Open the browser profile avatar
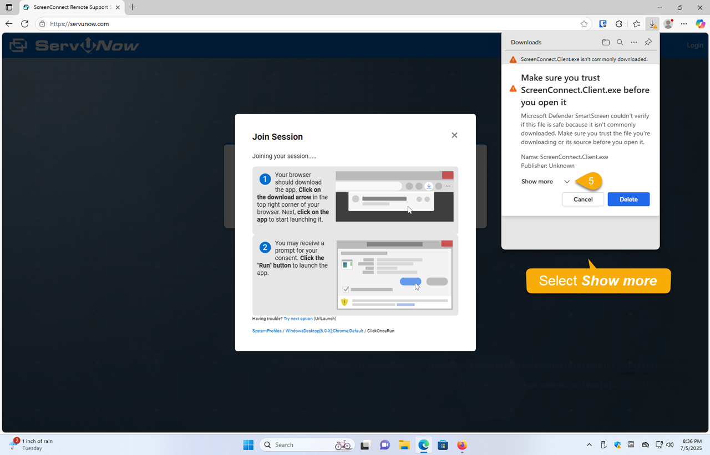The image size is (710, 455). click(668, 24)
